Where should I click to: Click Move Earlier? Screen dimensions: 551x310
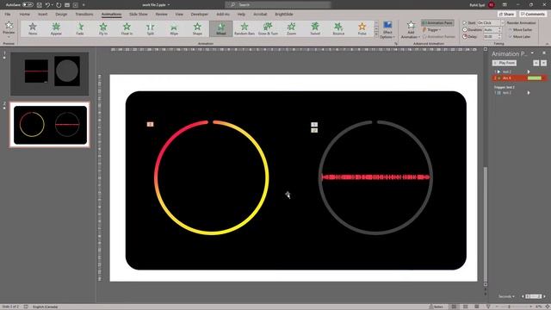(520, 30)
